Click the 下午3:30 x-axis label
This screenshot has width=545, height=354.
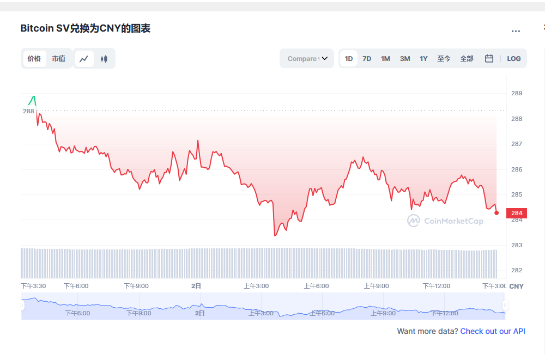pos(33,286)
